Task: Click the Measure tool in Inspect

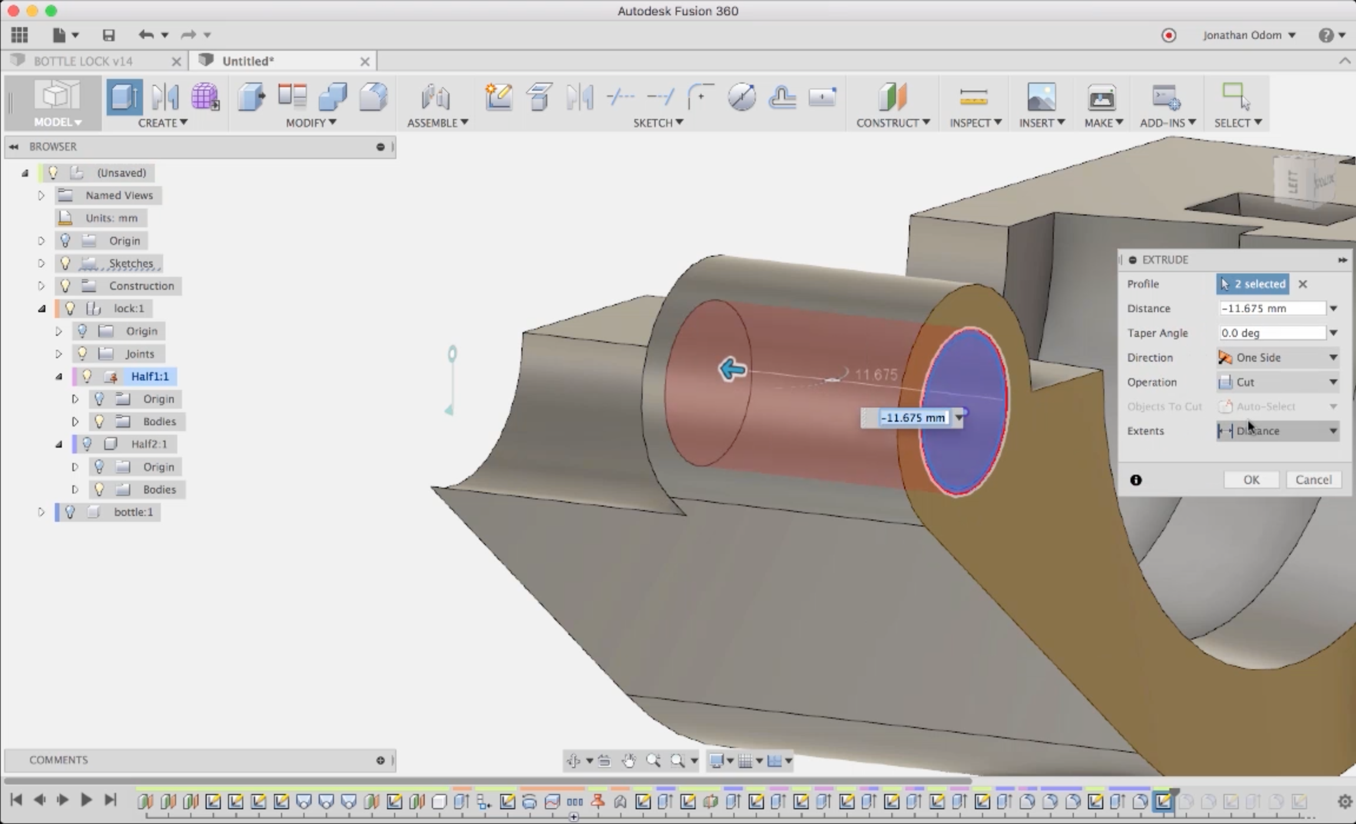Action: pos(973,97)
